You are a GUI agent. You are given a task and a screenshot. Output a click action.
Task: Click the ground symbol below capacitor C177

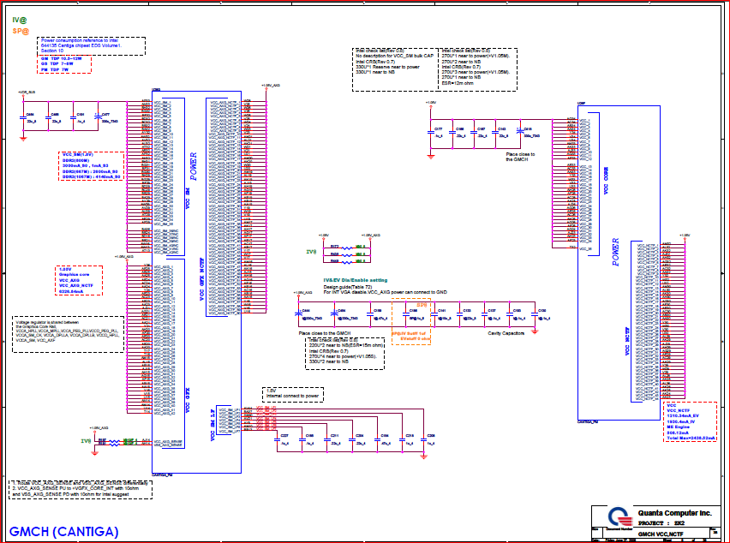[x=431, y=158]
